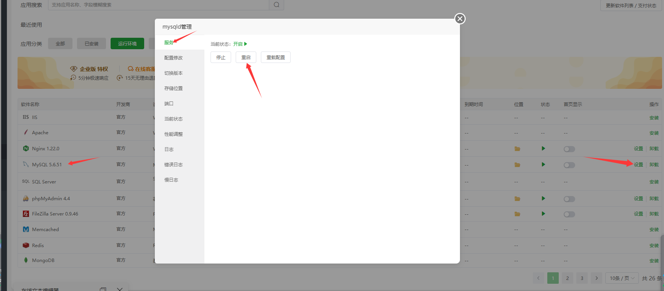Viewport: 664px width, 291px height.
Task: Select the 运行环境 category filter
Action: coord(127,43)
